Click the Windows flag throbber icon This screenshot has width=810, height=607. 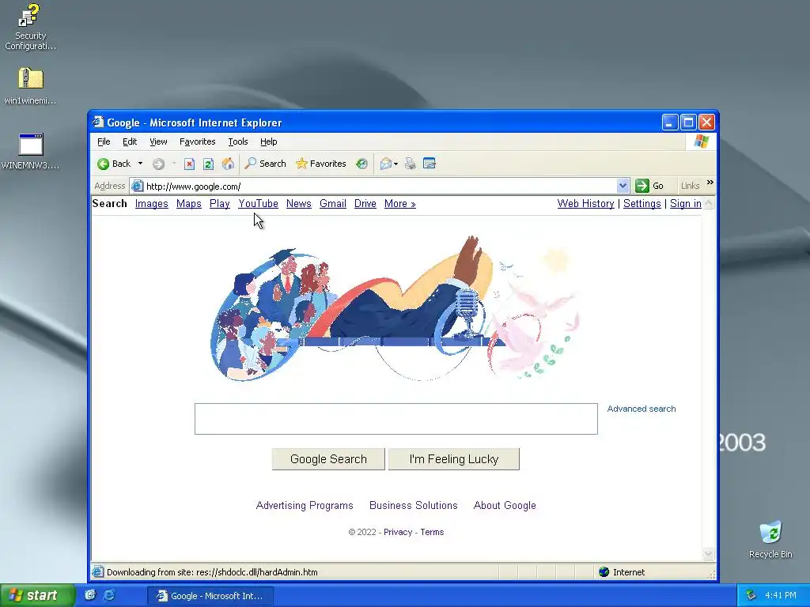701,141
